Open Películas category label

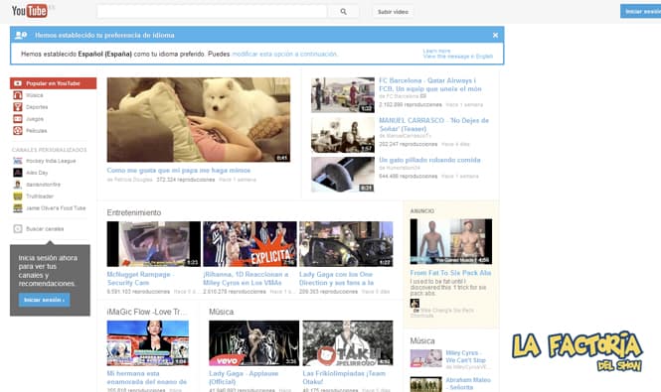tap(36, 131)
